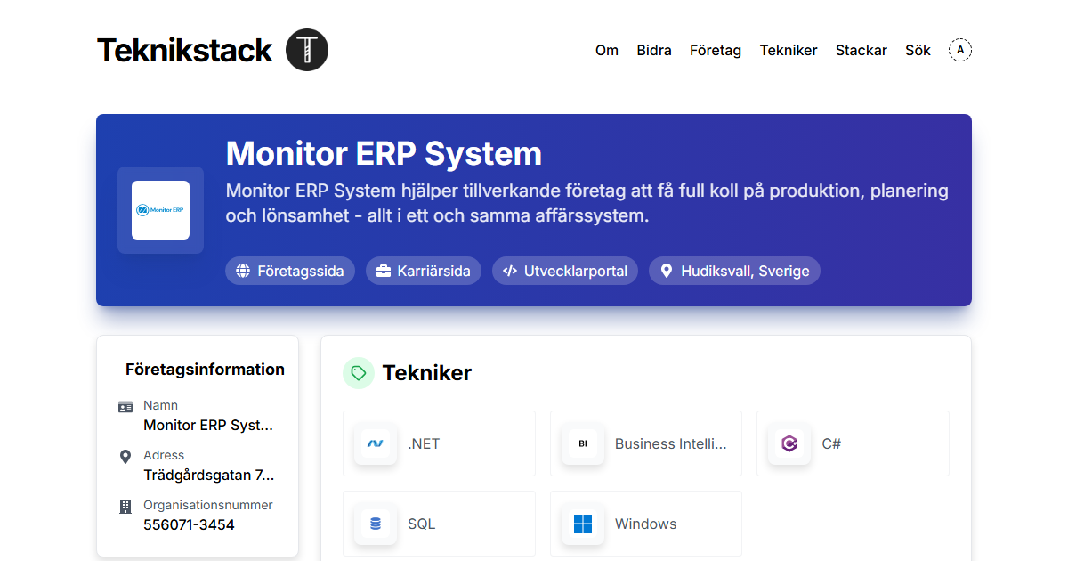Click the C# hexagon logo icon
Image resolution: width=1068 pixels, height=561 pixels.
(x=789, y=443)
